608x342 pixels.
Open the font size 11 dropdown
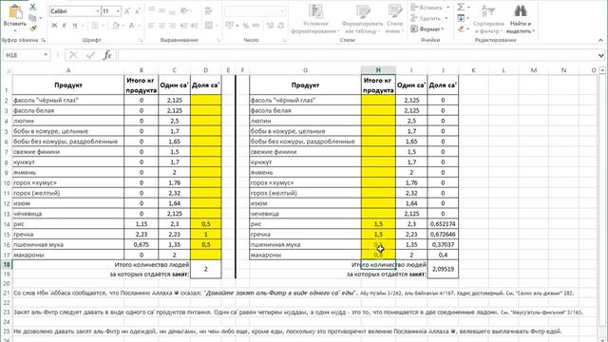pos(118,11)
